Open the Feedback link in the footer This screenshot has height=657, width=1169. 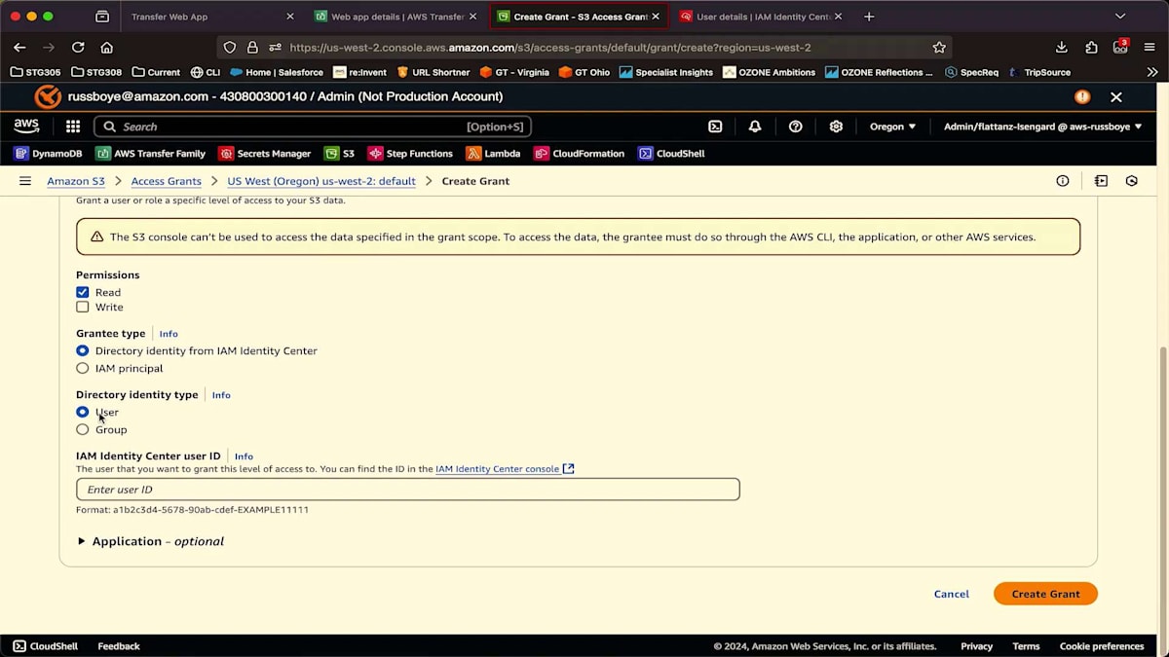pos(119,646)
